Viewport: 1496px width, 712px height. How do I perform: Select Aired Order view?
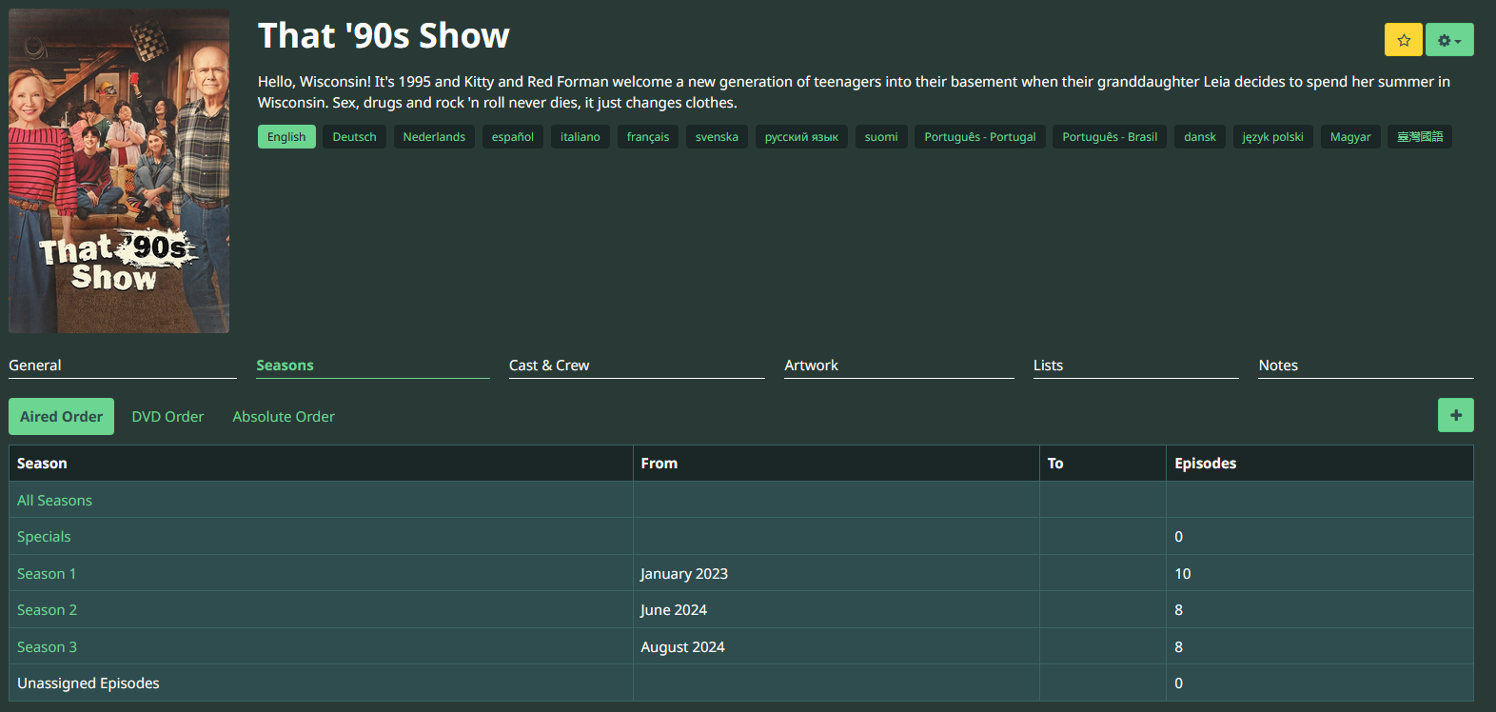[61, 417]
